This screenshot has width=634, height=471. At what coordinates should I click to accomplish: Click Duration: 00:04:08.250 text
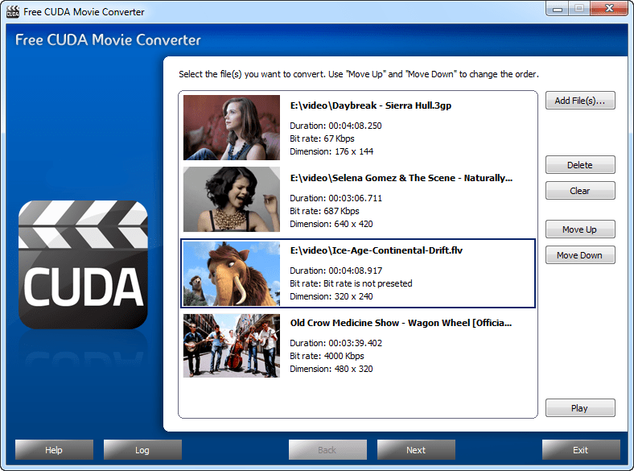[x=336, y=126]
